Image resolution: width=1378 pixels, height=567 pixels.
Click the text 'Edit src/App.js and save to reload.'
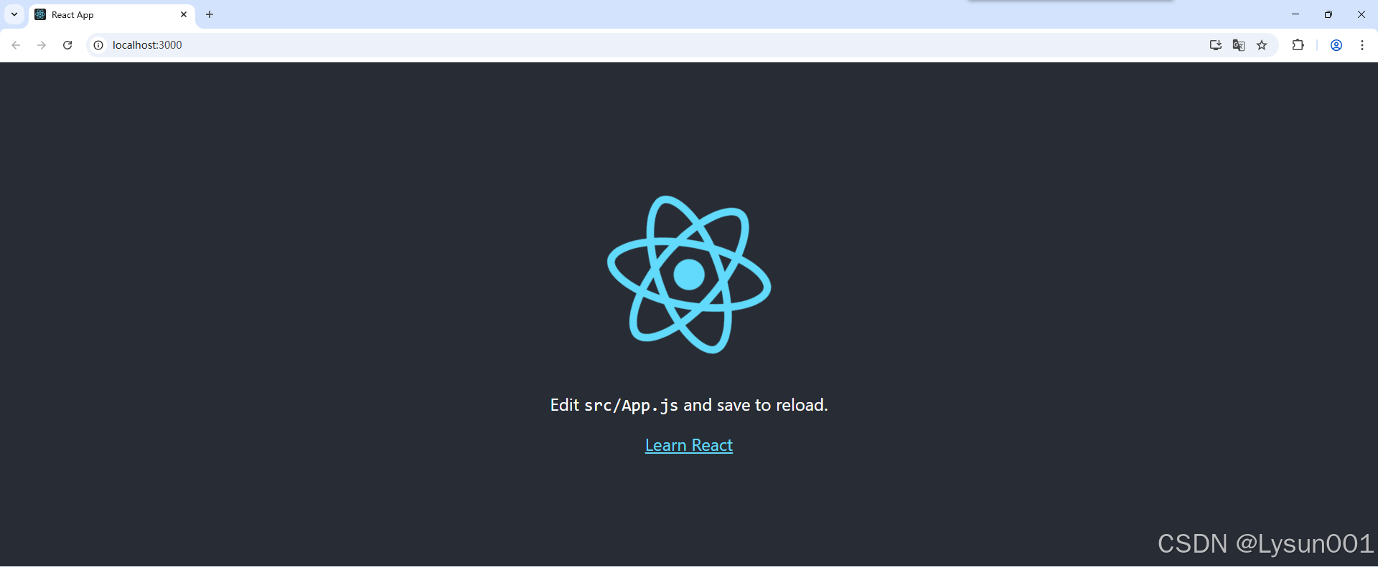point(689,405)
